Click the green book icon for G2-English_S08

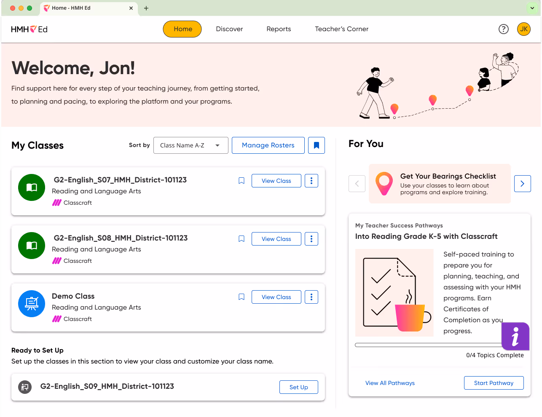32,246
